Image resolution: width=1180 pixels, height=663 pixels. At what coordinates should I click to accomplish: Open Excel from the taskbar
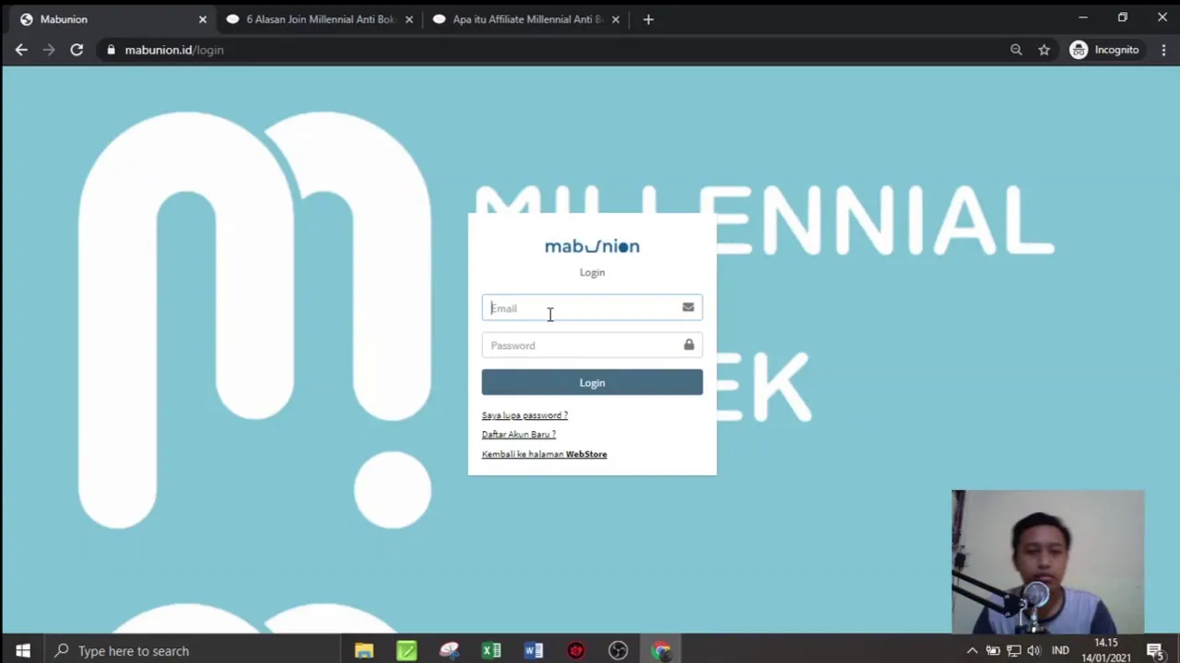(x=491, y=651)
